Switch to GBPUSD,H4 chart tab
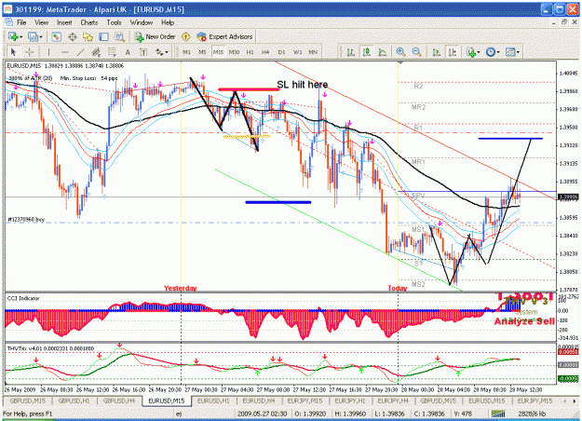 pos(119,401)
